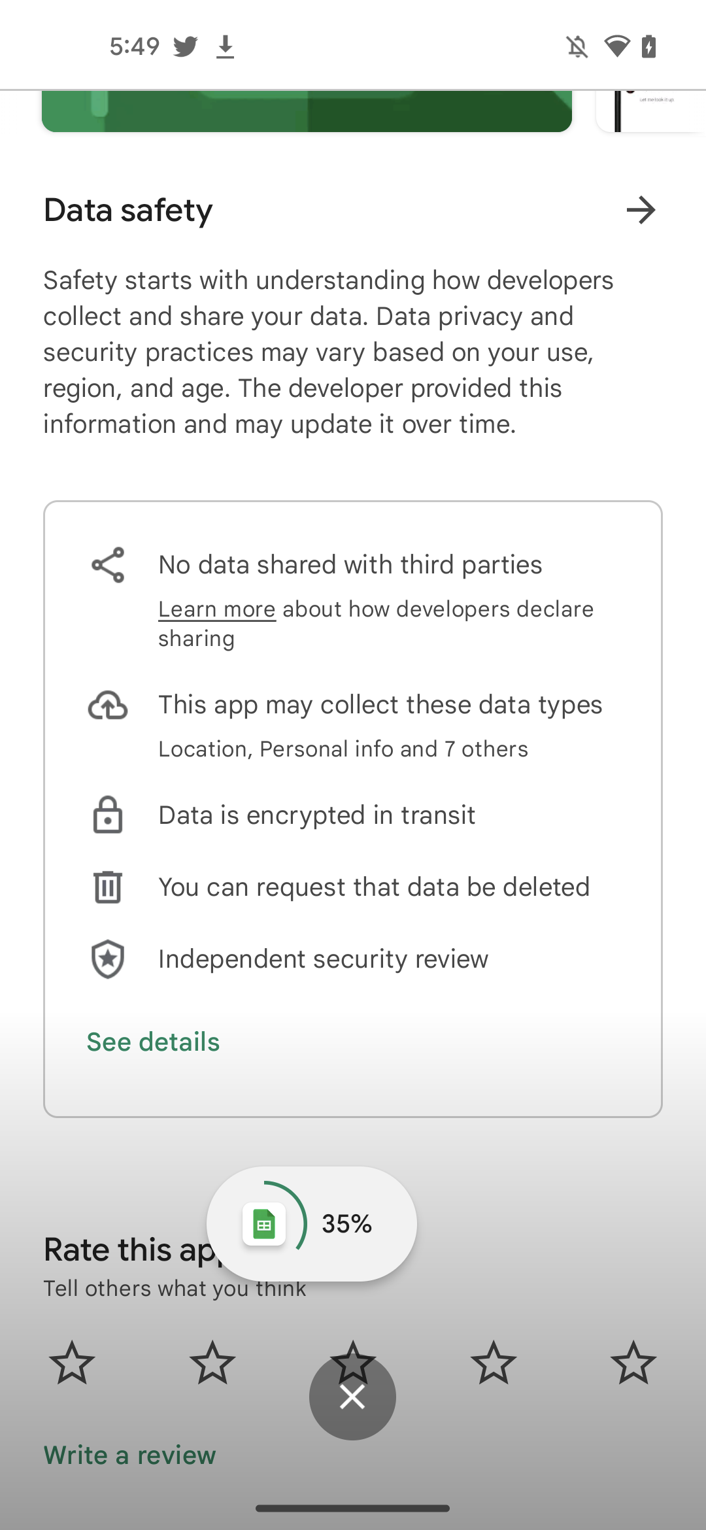The width and height of the screenshot is (706, 1530).
Task: Tap the download notification icon in status bar
Action: 226,46
